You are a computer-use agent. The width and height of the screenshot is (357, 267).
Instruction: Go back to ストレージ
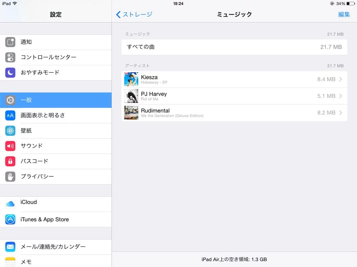pyautogui.click(x=134, y=15)
